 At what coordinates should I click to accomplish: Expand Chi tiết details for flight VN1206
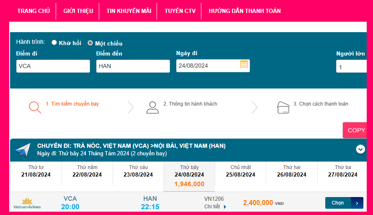click(x=216, y=207)
